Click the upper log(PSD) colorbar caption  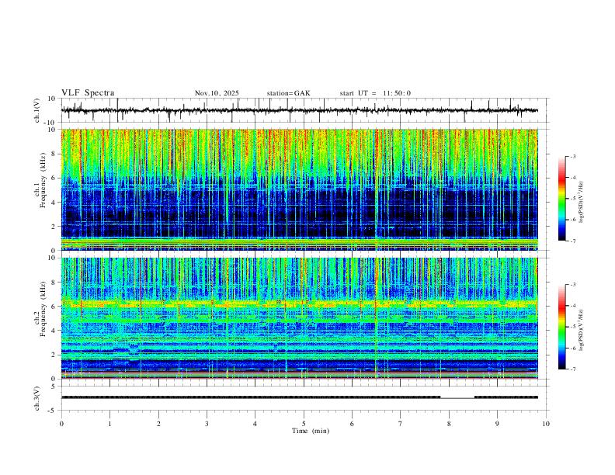click(582, 203)
